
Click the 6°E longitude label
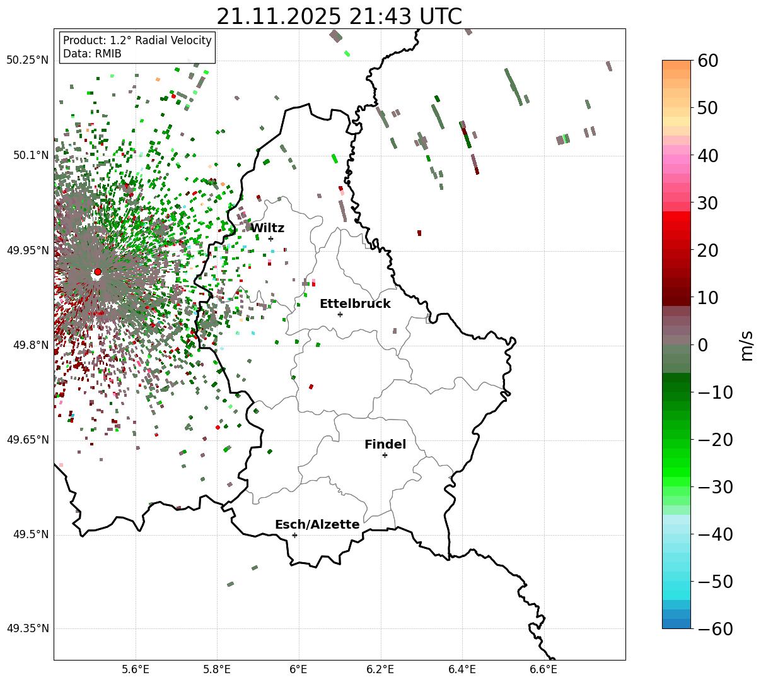[299, 669]
